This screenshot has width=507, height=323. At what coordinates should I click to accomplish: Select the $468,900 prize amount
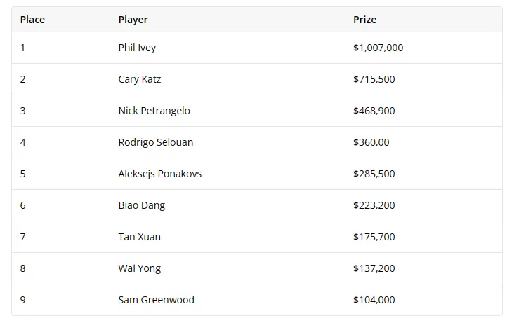[x=374, y=111]
